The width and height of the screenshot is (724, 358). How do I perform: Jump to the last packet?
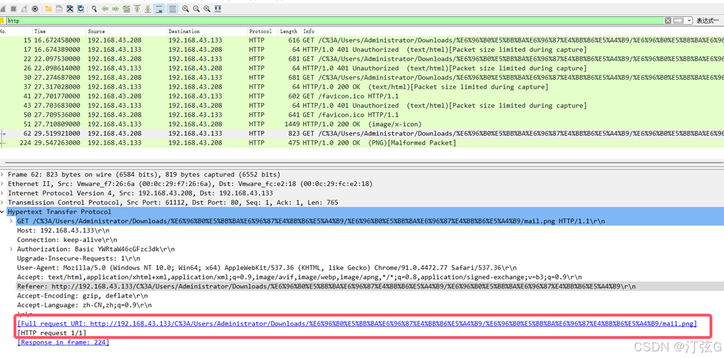pos(147,9)
